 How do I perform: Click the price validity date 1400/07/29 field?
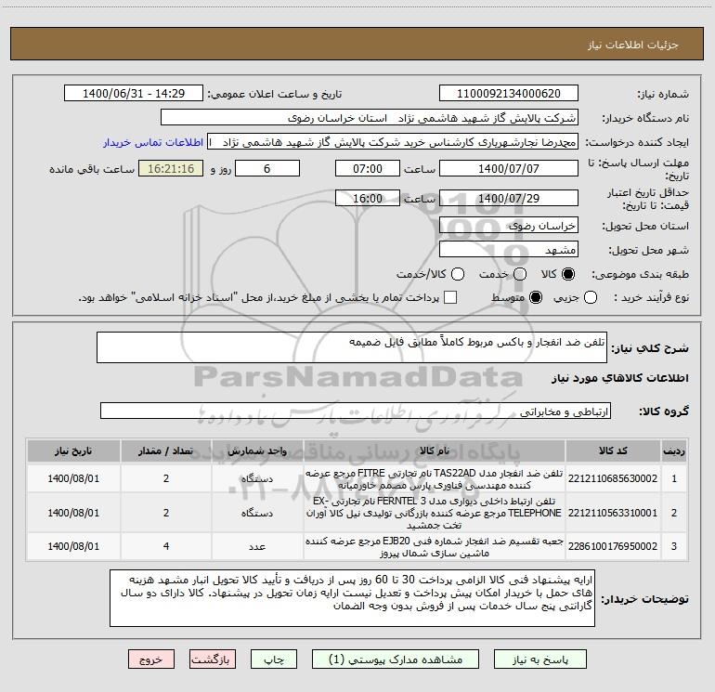tap(509, 198)
